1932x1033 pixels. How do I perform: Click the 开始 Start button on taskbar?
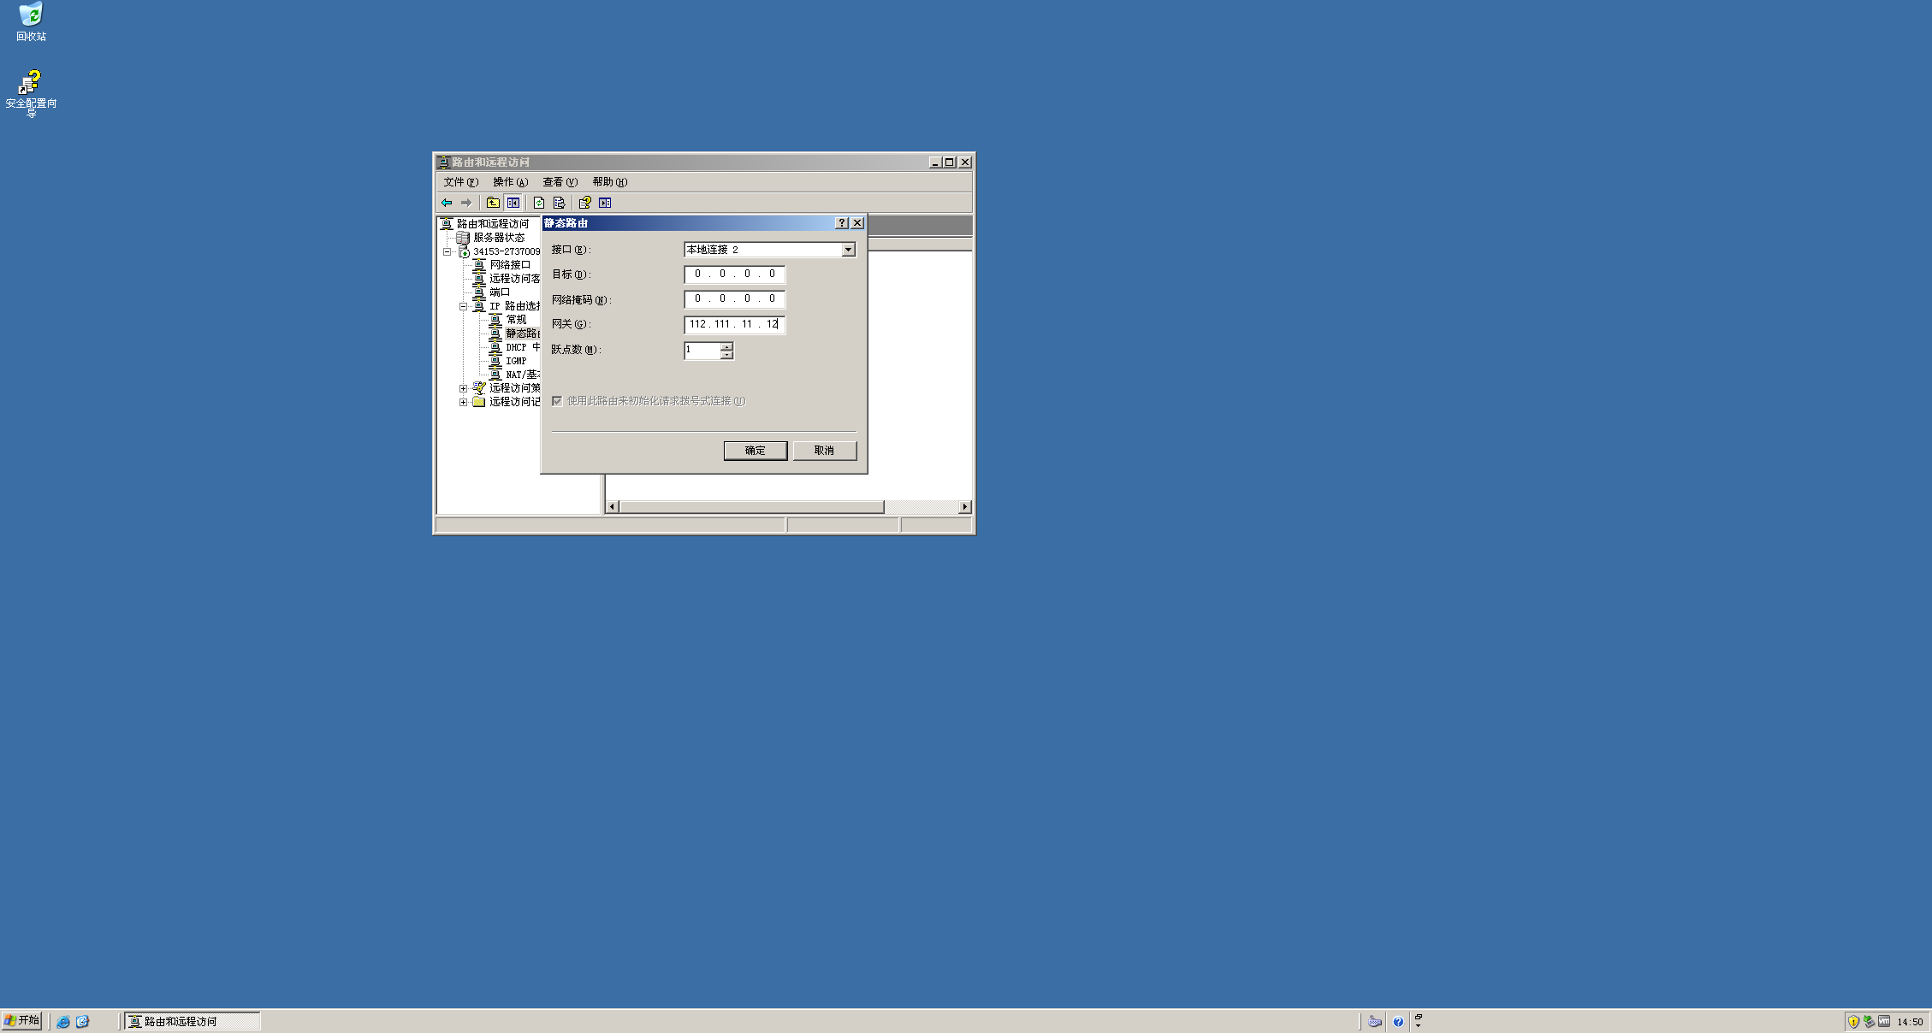(x=22, y=1020)
